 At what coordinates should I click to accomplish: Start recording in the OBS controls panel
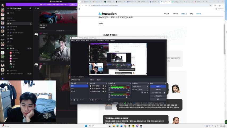coord(158,90)
